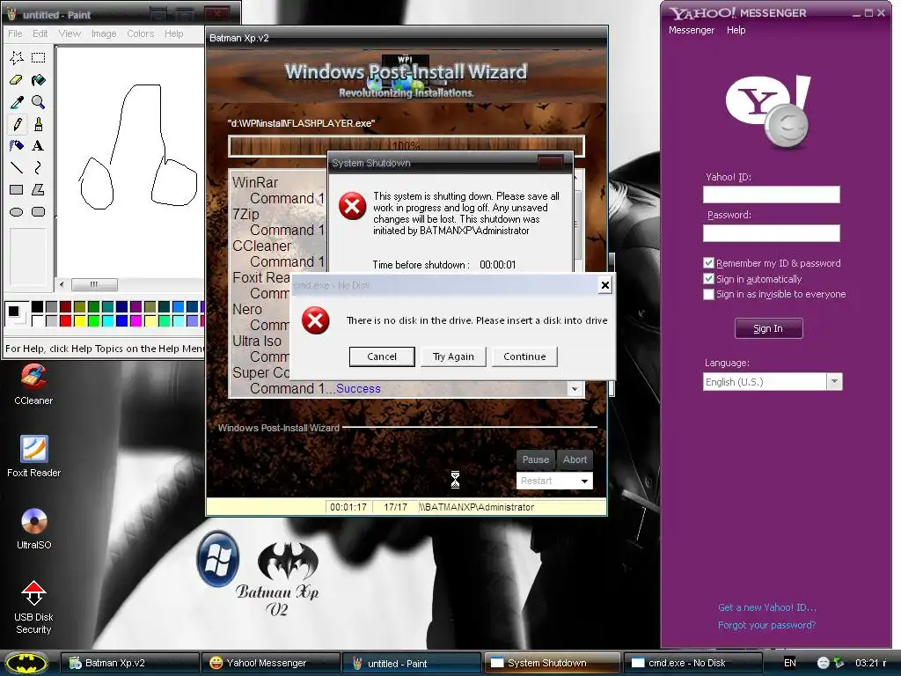Toggle Sign in automatically checkbox

[x=708, y=279]
